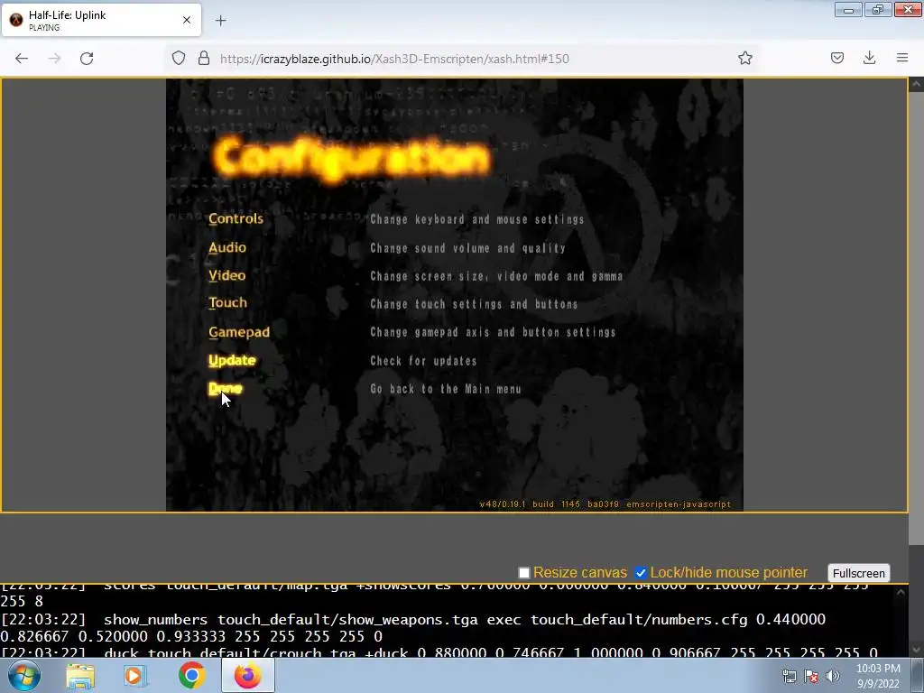Click 'Go back to the Main menu' text
Image resolution: width=924 pixels, height=693 pixels.
[446, 389]
